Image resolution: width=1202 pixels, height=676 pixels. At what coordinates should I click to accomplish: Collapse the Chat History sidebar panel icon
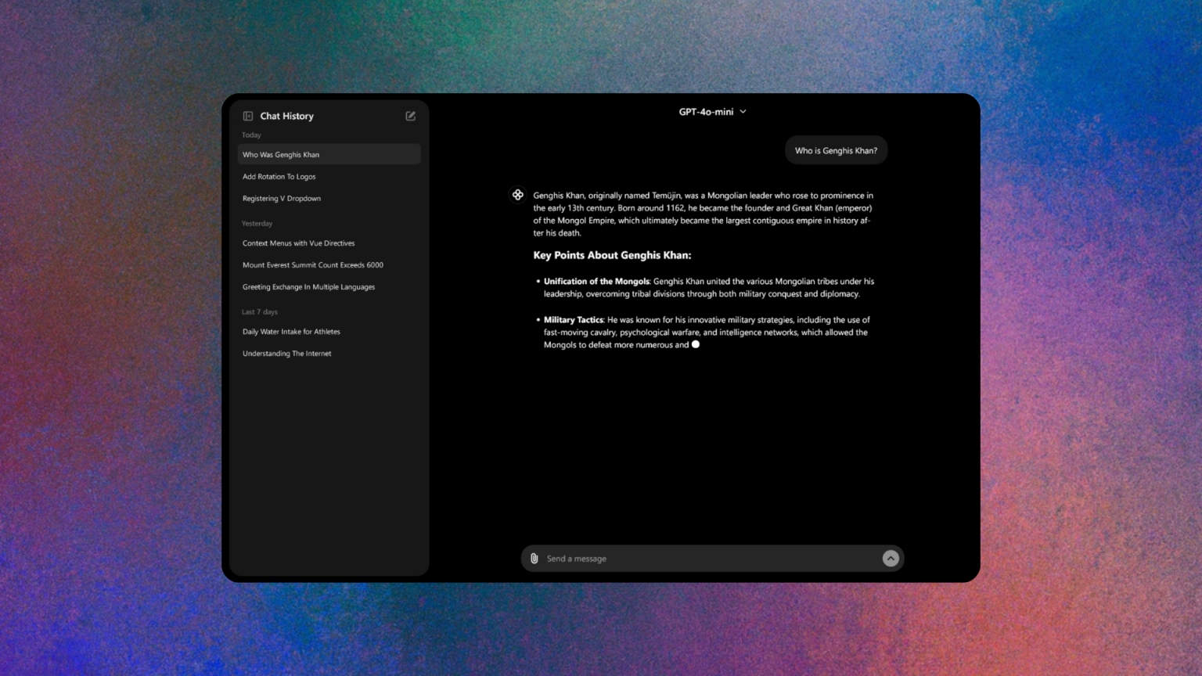(248, 116)
